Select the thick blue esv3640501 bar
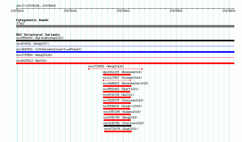 coord(125,52)
